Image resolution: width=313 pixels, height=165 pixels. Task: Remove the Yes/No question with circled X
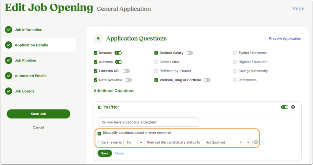pyautogui.click(x=293, y=107)
